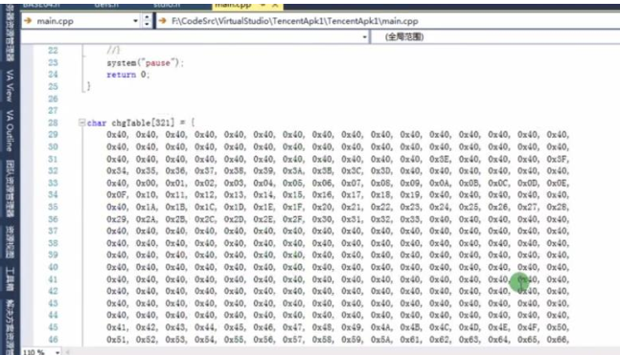This screenshot has height=355, width=620.
Task: Click the 0x0A value on line 33
Action: 441,183
